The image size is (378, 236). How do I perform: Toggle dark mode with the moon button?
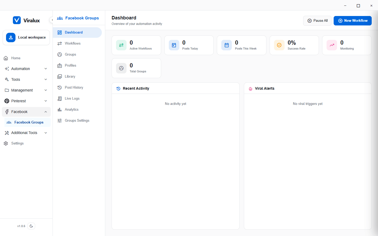(x=31, y=226)
